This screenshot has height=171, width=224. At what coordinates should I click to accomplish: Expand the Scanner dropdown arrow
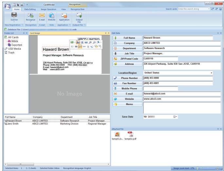click(x=14, y=22)
